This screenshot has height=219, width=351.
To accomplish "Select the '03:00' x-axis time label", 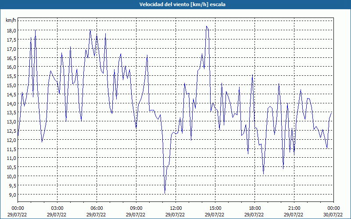I will [57, 208].
